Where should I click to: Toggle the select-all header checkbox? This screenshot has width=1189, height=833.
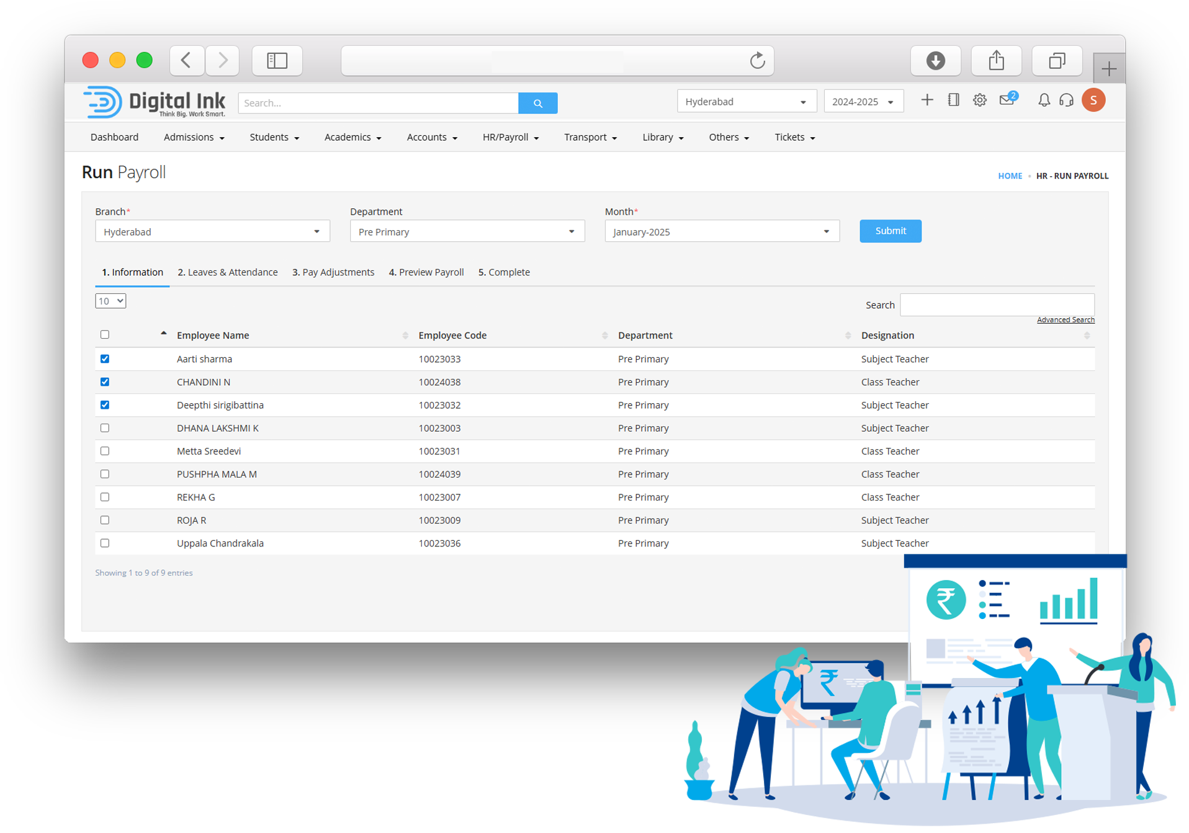(105, 335)
